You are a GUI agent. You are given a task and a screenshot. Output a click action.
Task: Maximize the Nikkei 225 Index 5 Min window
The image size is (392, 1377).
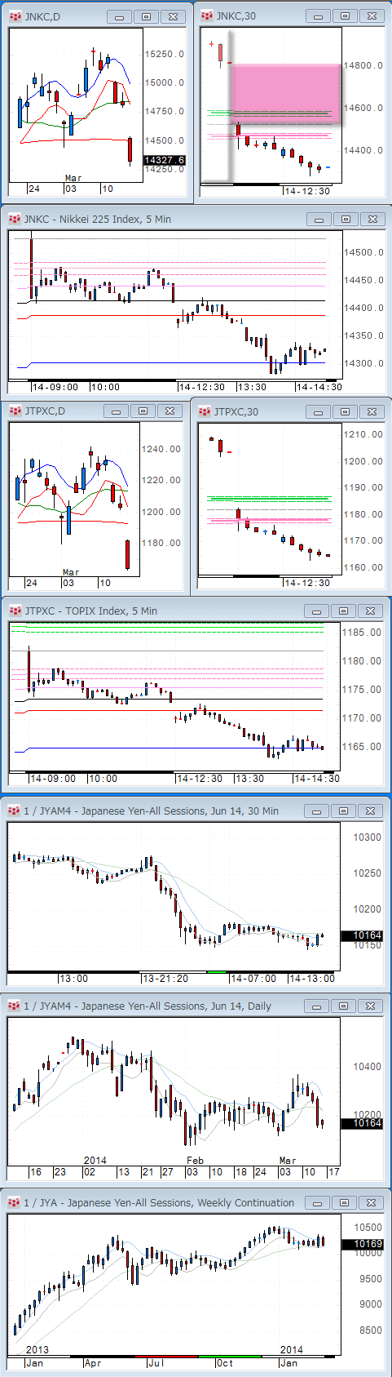[346, 219]
